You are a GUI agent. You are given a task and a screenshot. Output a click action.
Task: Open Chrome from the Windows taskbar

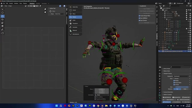click(x=98, y=106)
